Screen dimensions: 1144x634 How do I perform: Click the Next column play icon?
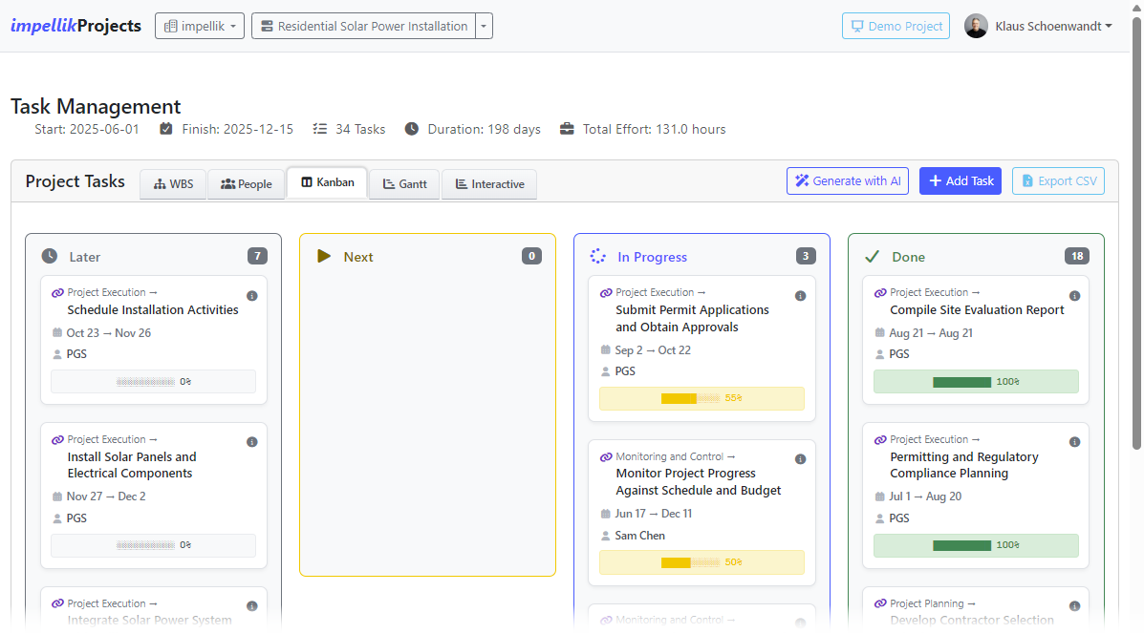[x=324, y=256]
